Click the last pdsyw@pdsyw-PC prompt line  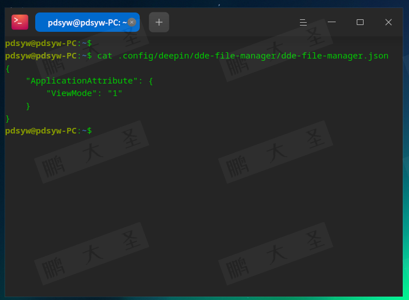(x=48, y=131)
